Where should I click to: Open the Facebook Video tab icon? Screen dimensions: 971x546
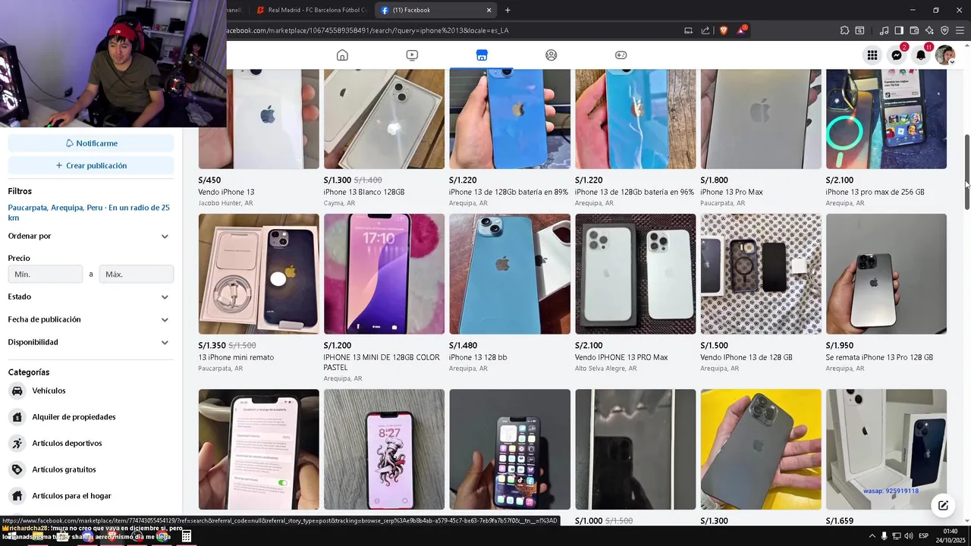coord(412,55)
